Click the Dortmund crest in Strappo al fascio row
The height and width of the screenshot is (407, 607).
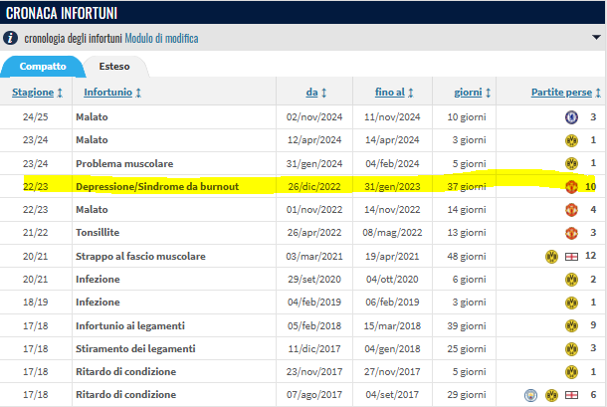pyautogui.click(x=551, y=256)
